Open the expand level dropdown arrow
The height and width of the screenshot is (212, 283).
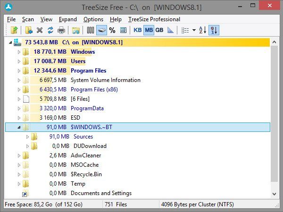[x=194, y=30]
